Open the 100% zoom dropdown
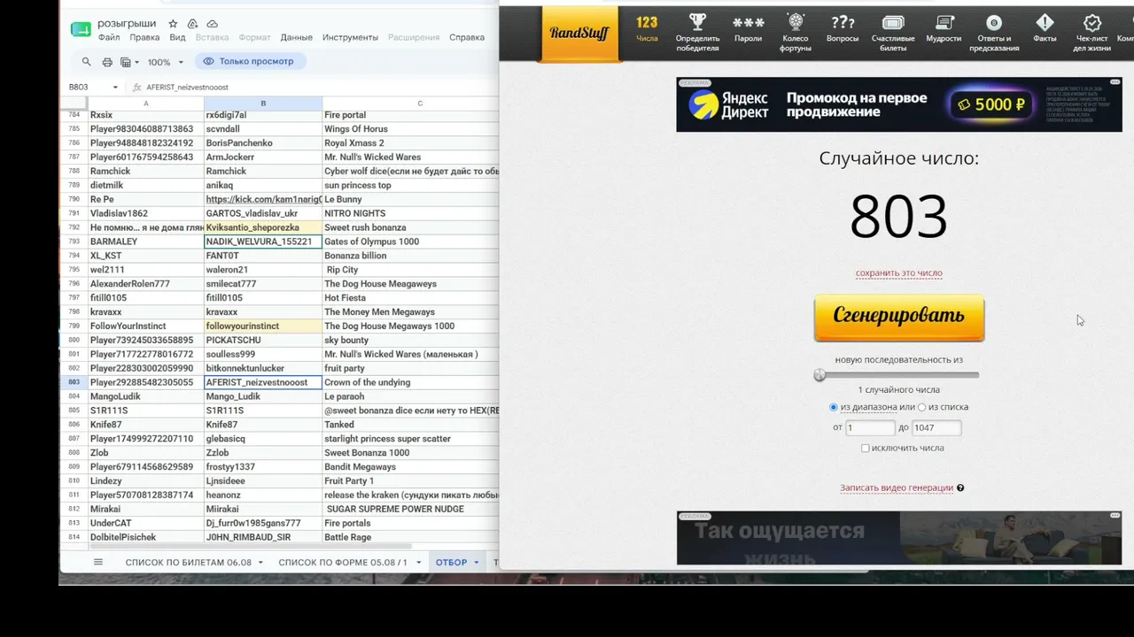 (x=166, y=62)
